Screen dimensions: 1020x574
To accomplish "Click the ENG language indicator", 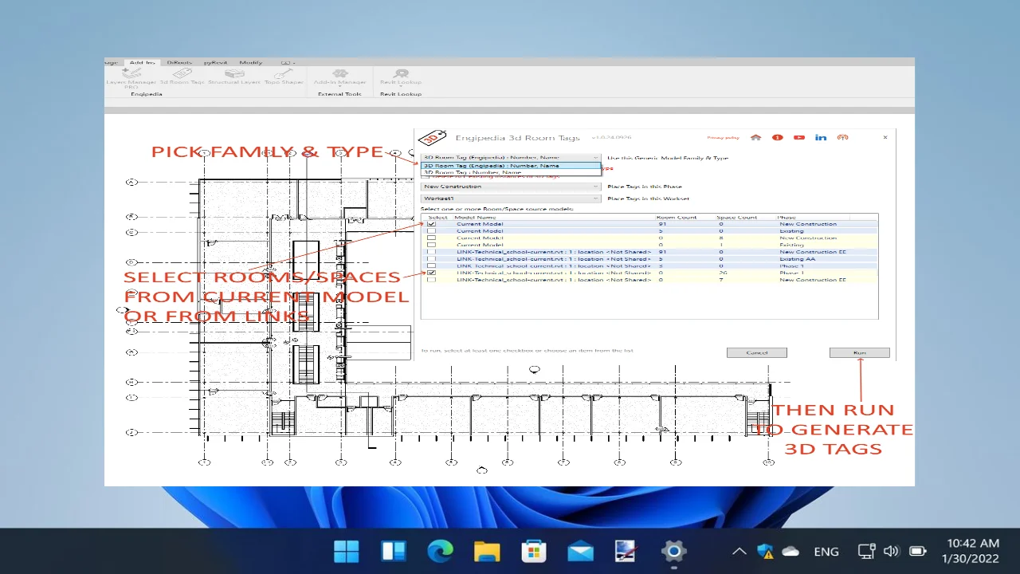I will 826,551.
